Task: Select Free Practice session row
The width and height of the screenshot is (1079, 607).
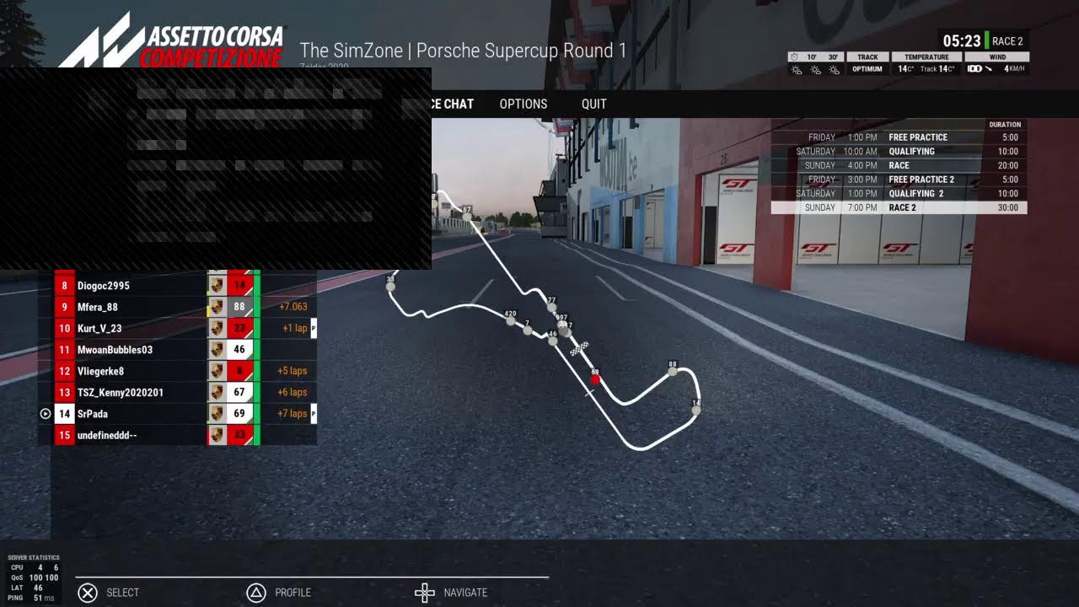Action: click(899, 137)
